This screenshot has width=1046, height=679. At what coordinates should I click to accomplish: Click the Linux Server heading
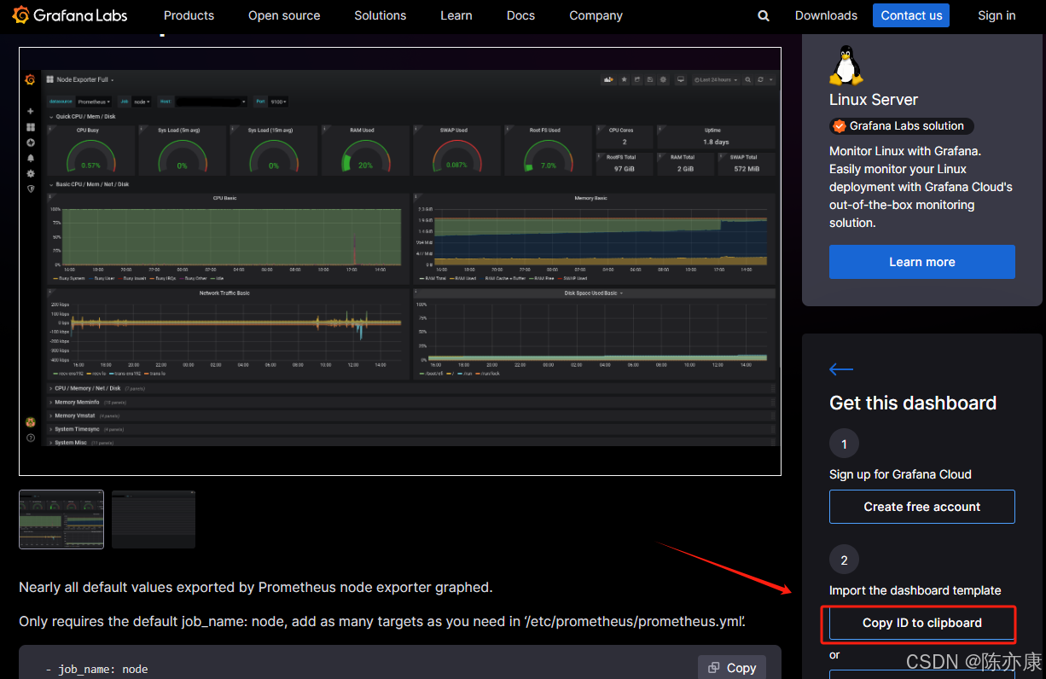874,100
